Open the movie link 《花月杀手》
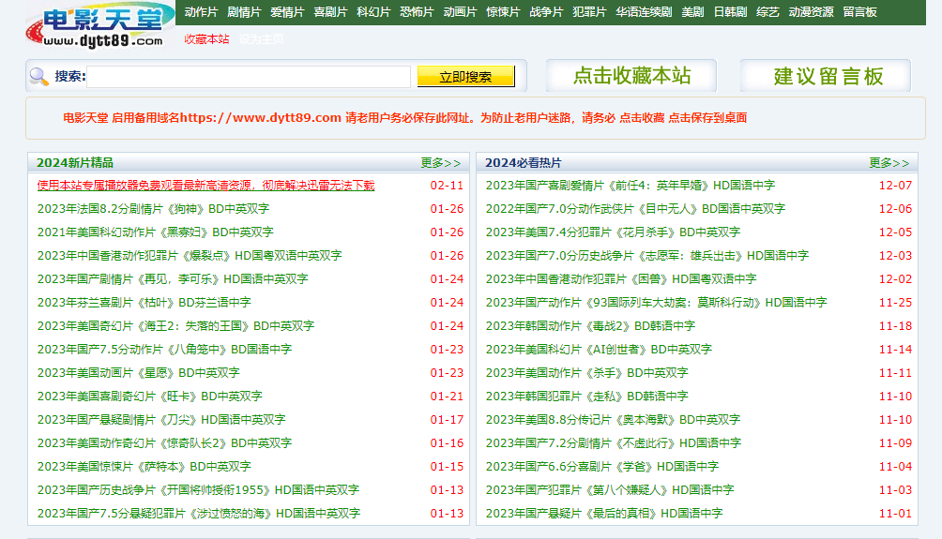Image resolution: width=942 pixels, height=539 pixels. [x=613, y=232]
